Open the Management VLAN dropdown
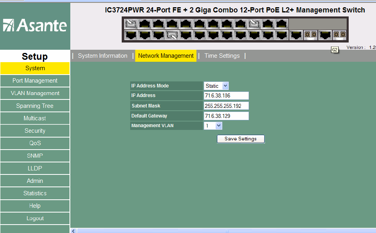Screen dimensions: 376x233 [x=213, y=126]
